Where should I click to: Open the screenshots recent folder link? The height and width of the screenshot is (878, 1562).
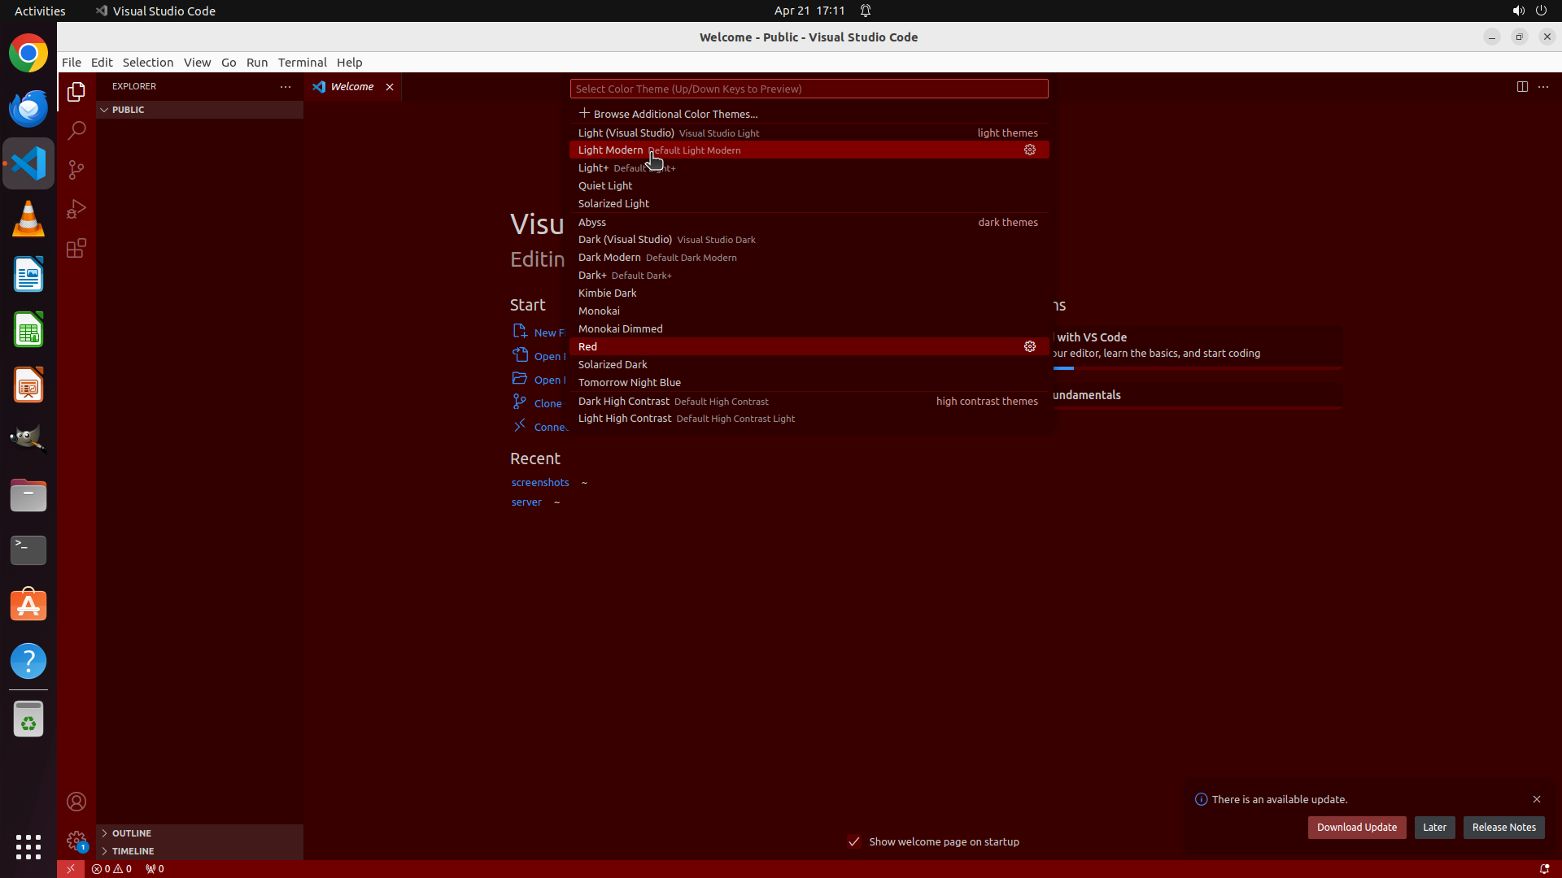click(539, 483)
